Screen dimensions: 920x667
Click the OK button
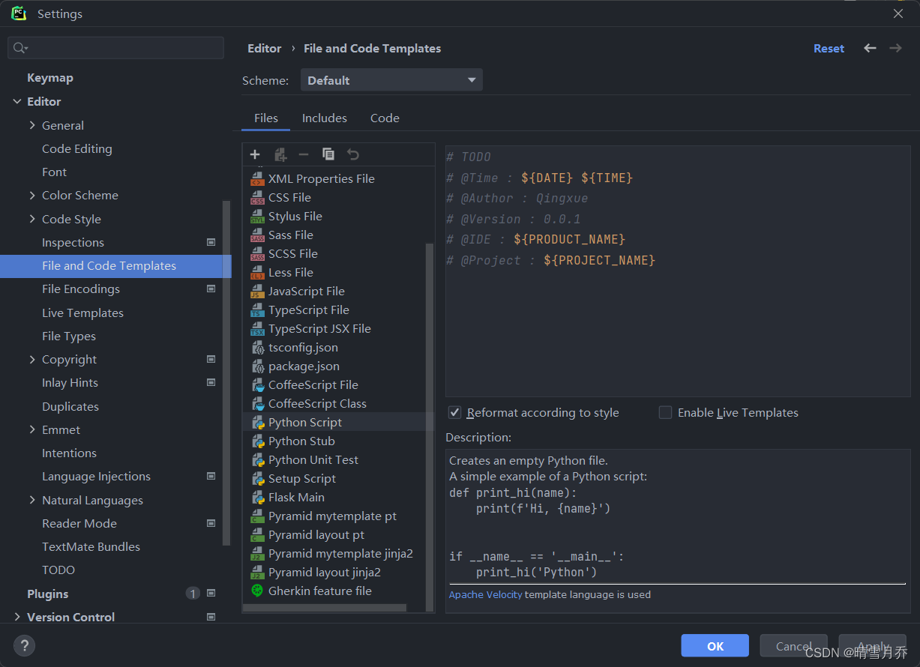(x=715, y=646)
